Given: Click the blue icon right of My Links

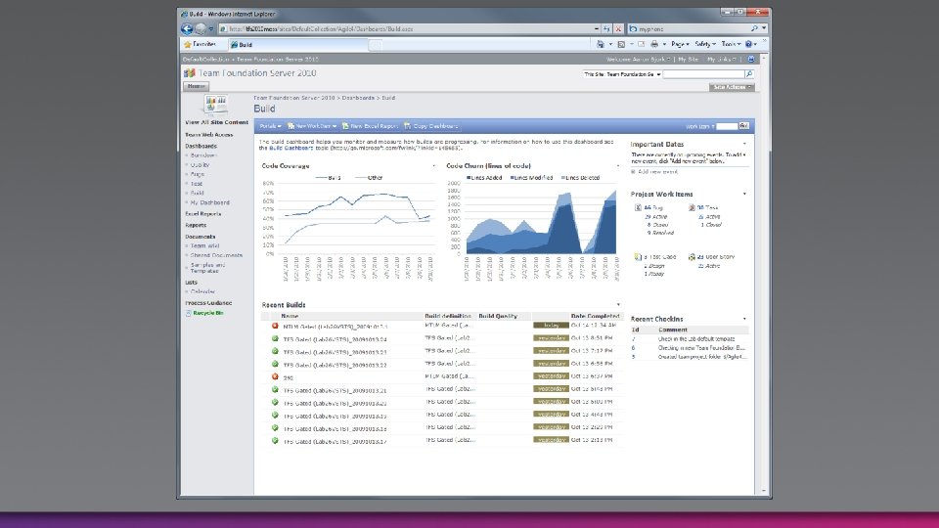Looking at the screenshot, I should coord(751,60).
